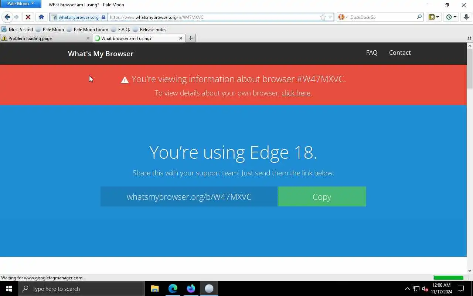Image resolution: width=473 pixels, height=296 pixels.
Task: Launch Microsoft Edge from the taskbar
Action: (173, 289)
